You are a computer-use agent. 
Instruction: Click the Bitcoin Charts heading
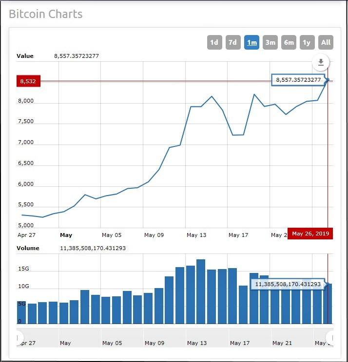(46, 14)
